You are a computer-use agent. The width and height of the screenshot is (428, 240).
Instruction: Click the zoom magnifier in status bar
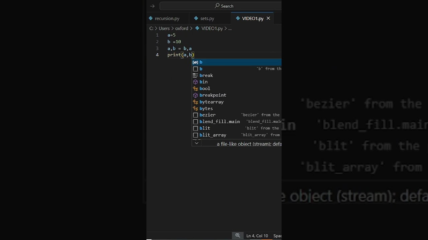tap(238, 235)
